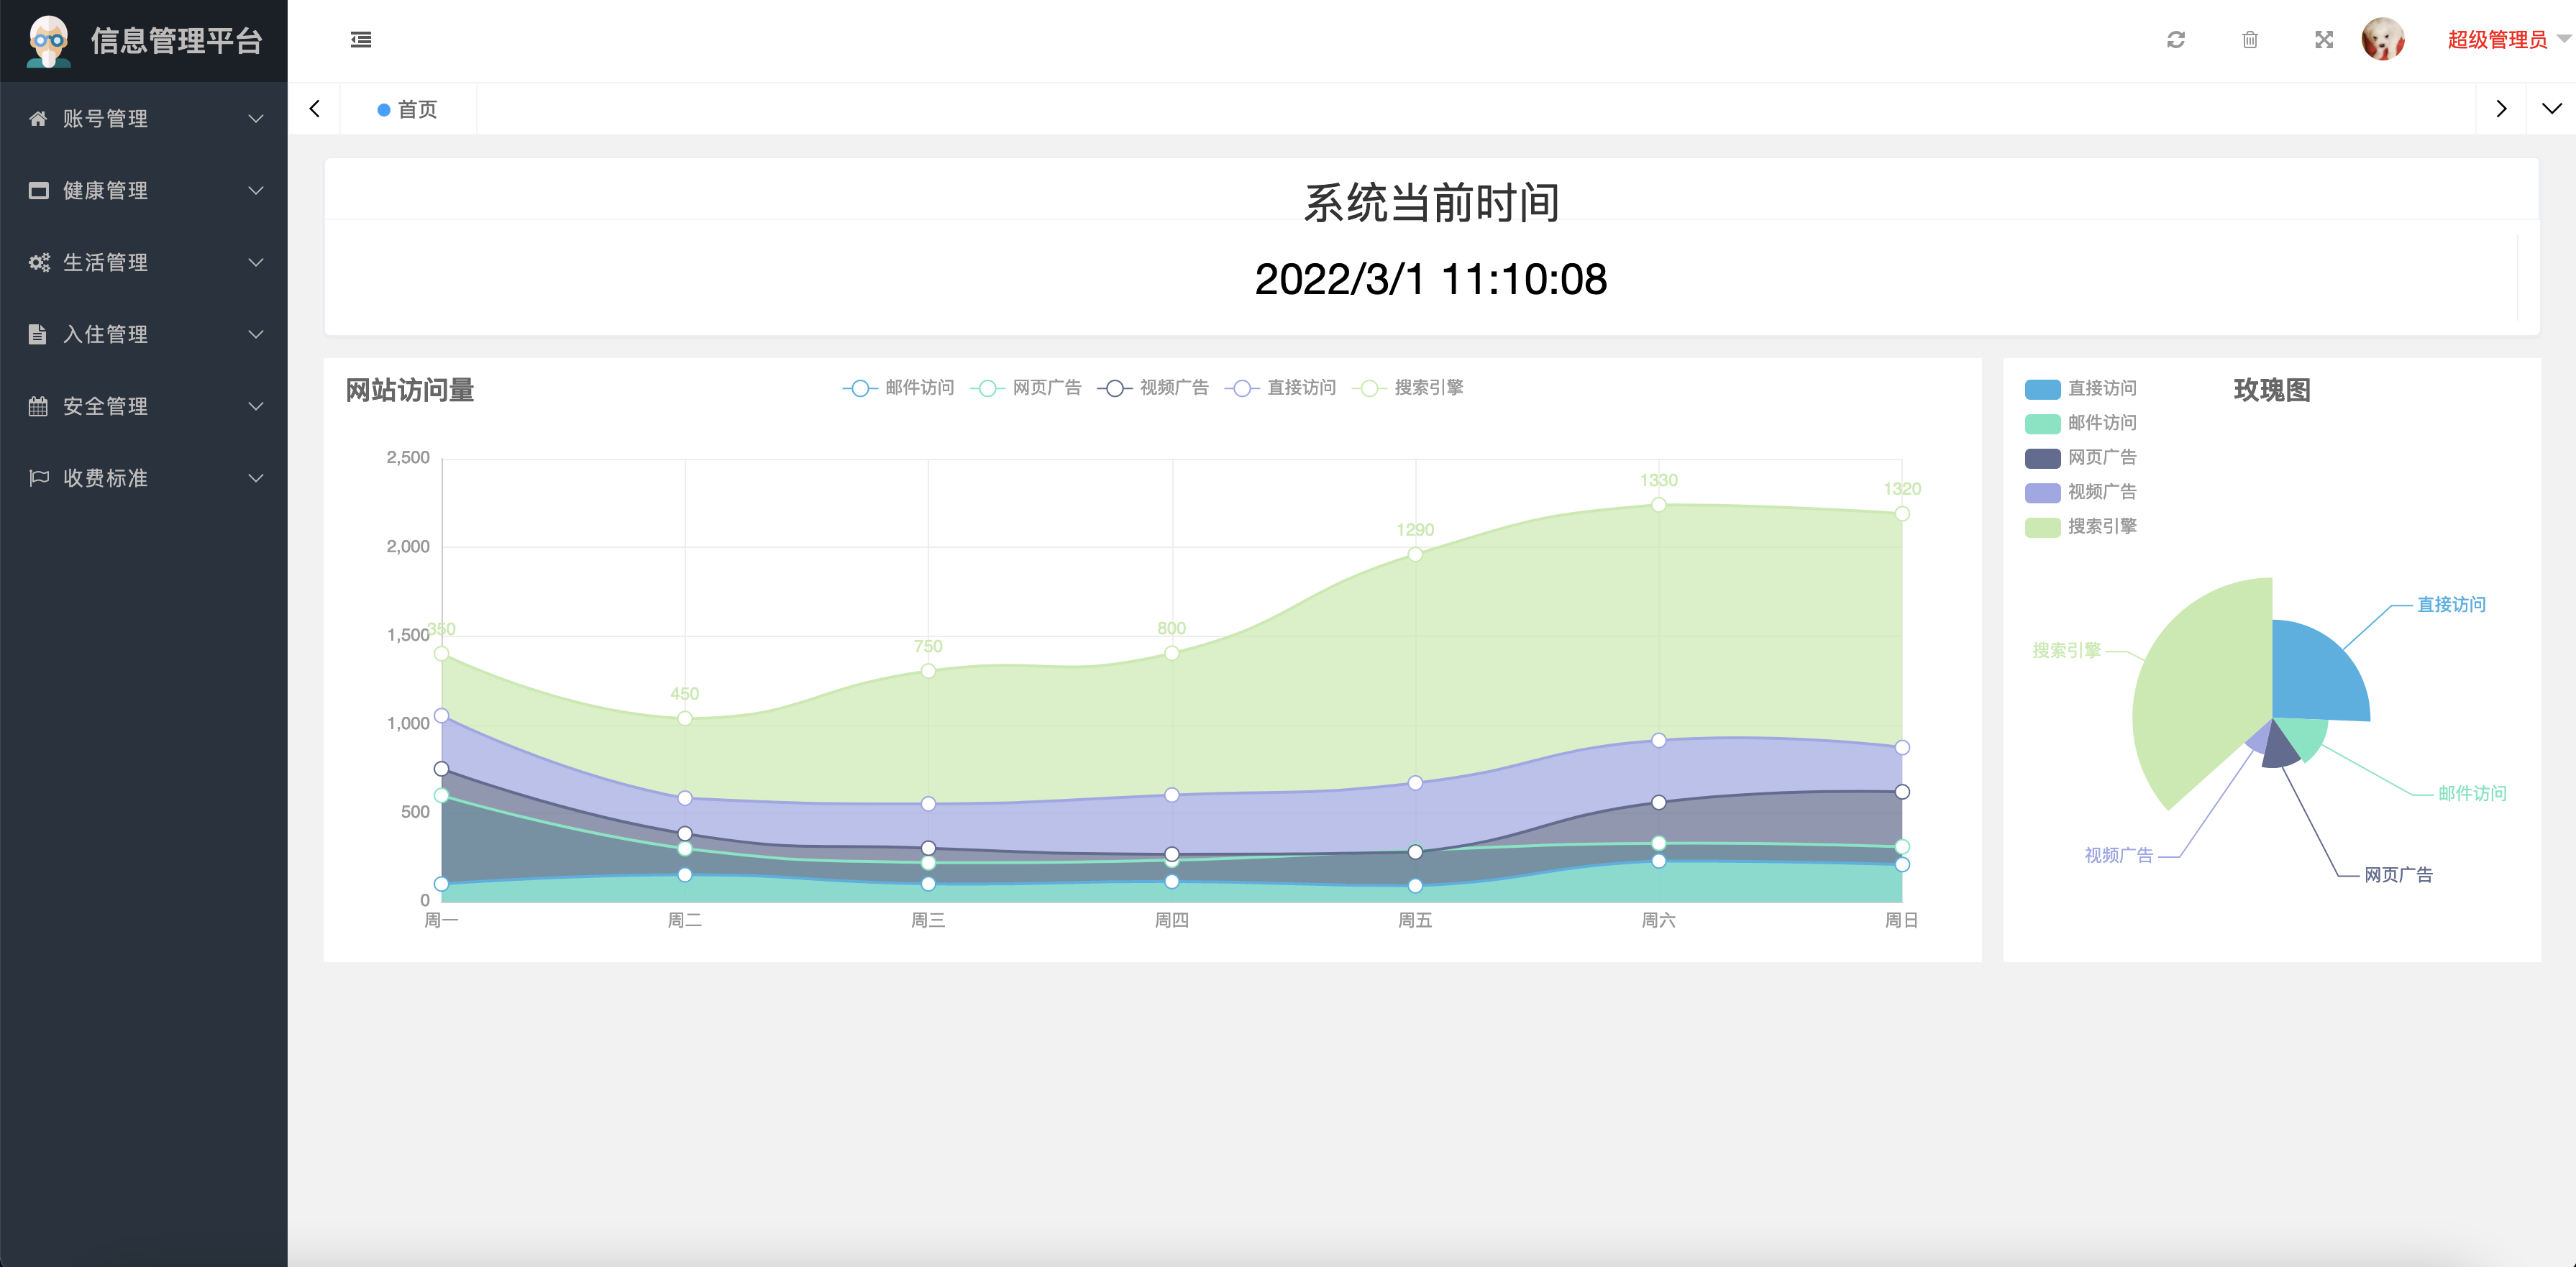Click the platform logo in sidebar
This screenshot has width=2576, height=1267.
pos(48,41)
